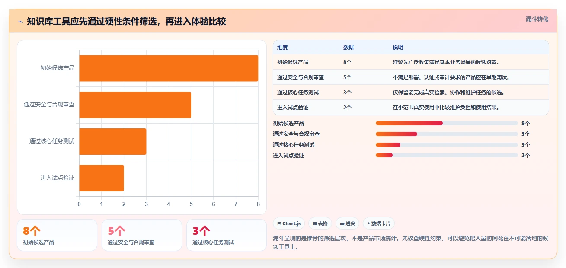Select the 数据卡片 chip
Viewport: 566px width, 268px height.
tap(378, 223)
